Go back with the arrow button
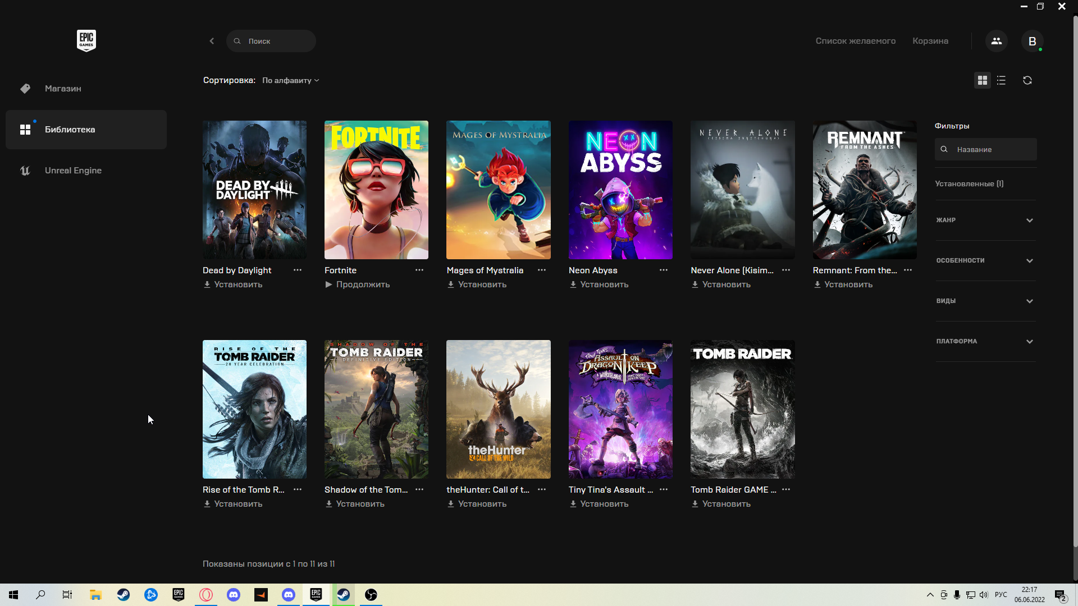Image resolution: width=1078 pixels, height=606 pixels. [x=212, y=41]
